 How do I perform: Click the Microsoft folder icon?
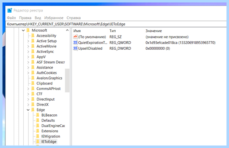point(28,30)
